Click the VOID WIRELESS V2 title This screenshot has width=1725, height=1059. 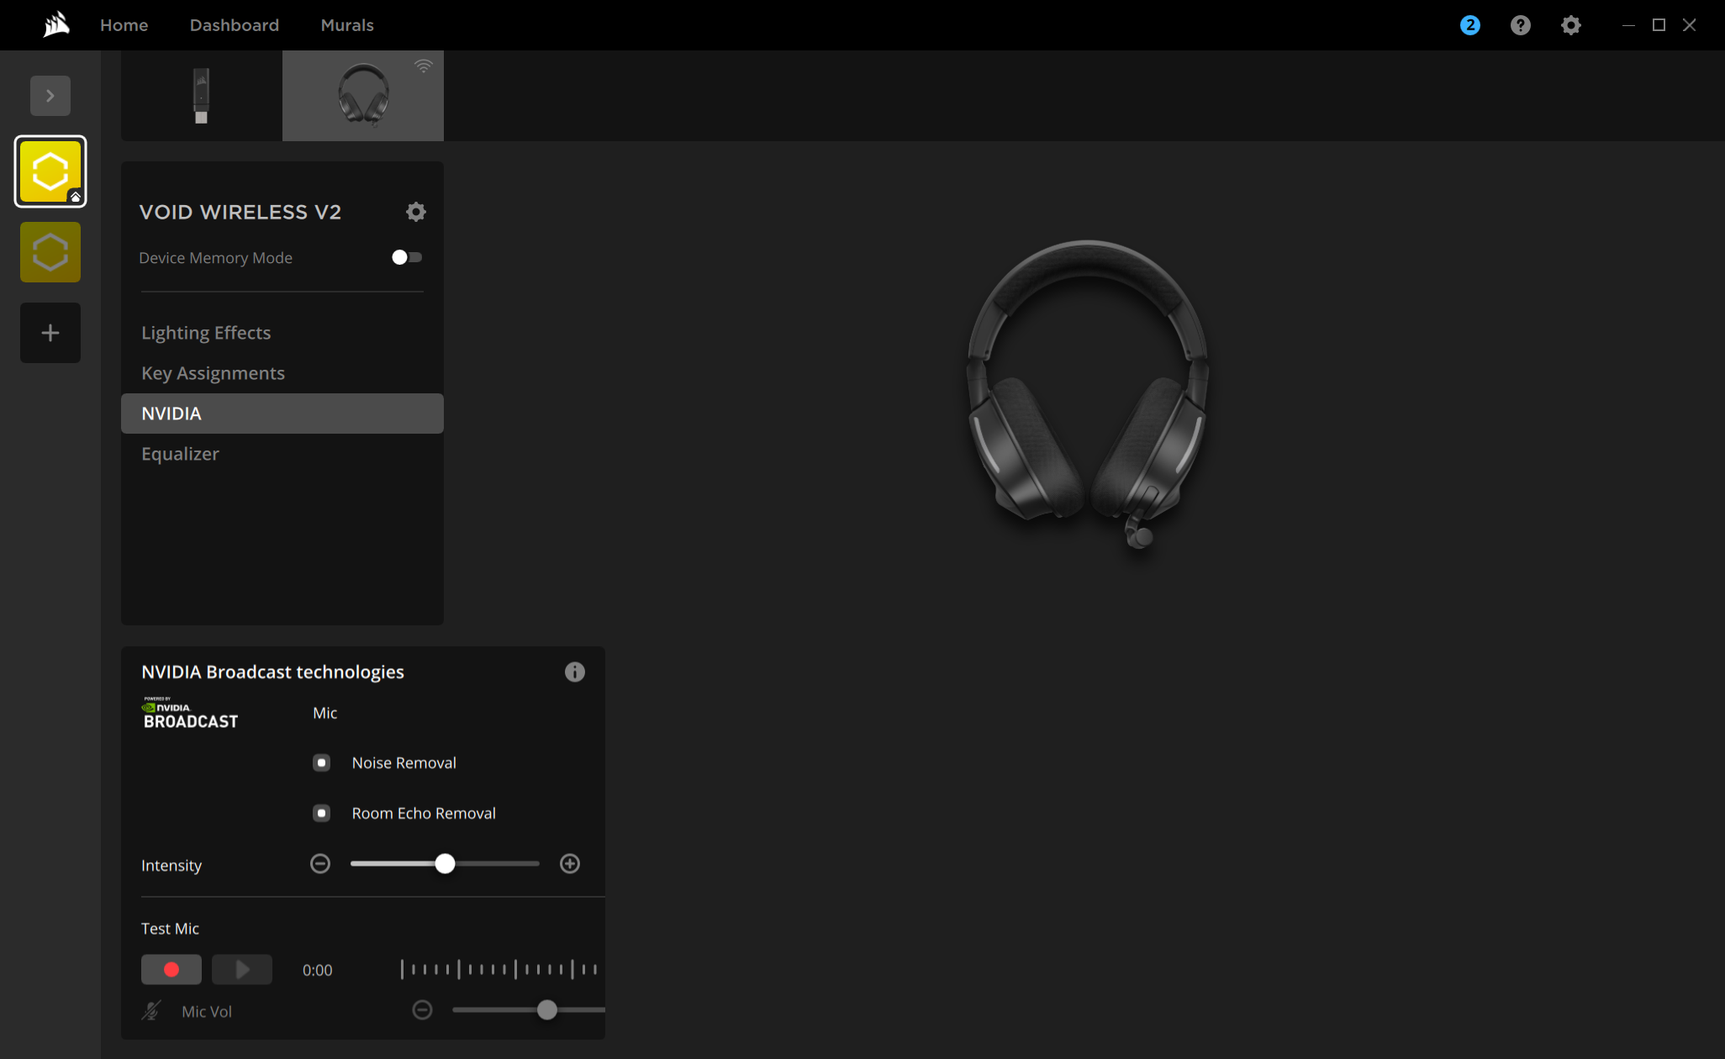click(x=240, y=212)
